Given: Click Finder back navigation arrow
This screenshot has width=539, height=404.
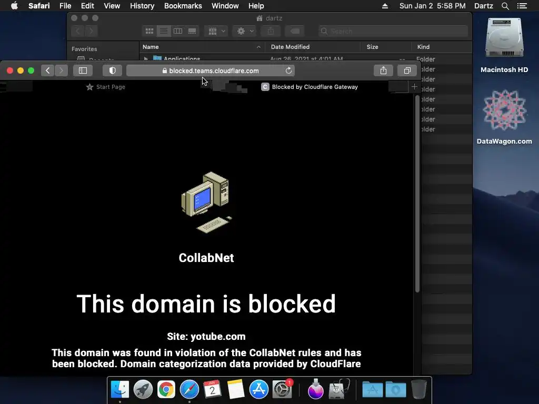Looking at the screenshot, I should click(78, 31).
